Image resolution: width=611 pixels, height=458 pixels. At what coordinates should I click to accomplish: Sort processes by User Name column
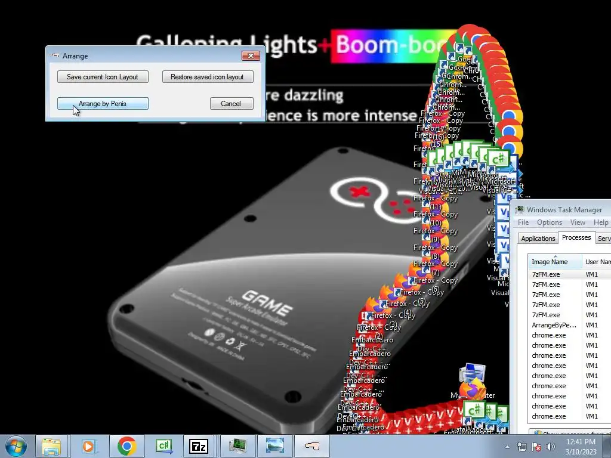(597, 262)
